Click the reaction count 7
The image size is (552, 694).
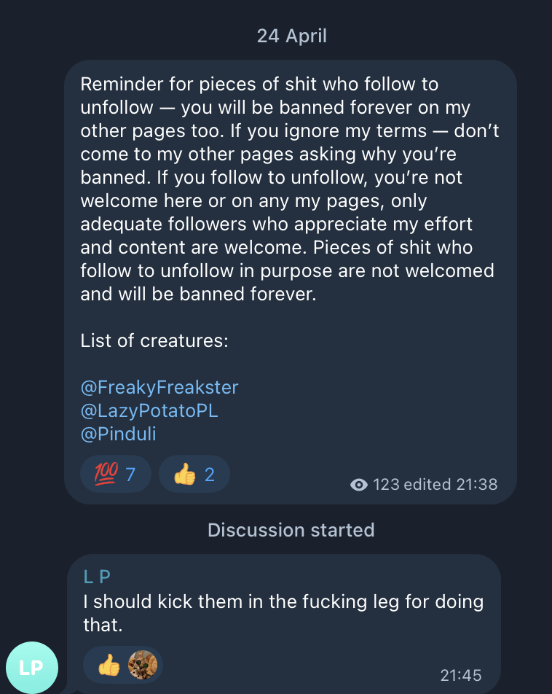[130, 475]
